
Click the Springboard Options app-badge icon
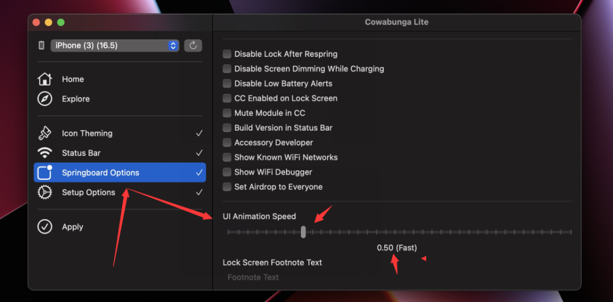45,173
